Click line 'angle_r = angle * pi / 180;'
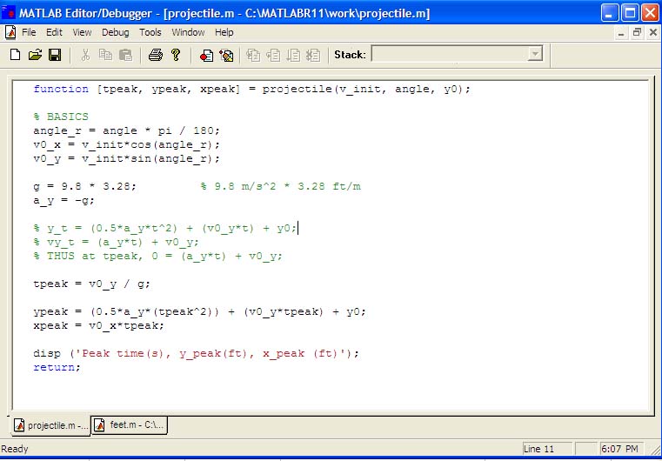This screenshot has height=461, width=662. click(x=127, y=130)
